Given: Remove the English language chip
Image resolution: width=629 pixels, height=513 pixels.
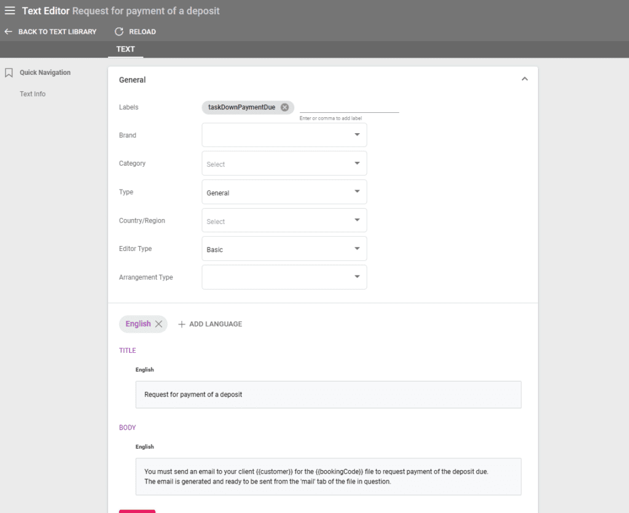Looking at the screenshot, I should 158,323.
